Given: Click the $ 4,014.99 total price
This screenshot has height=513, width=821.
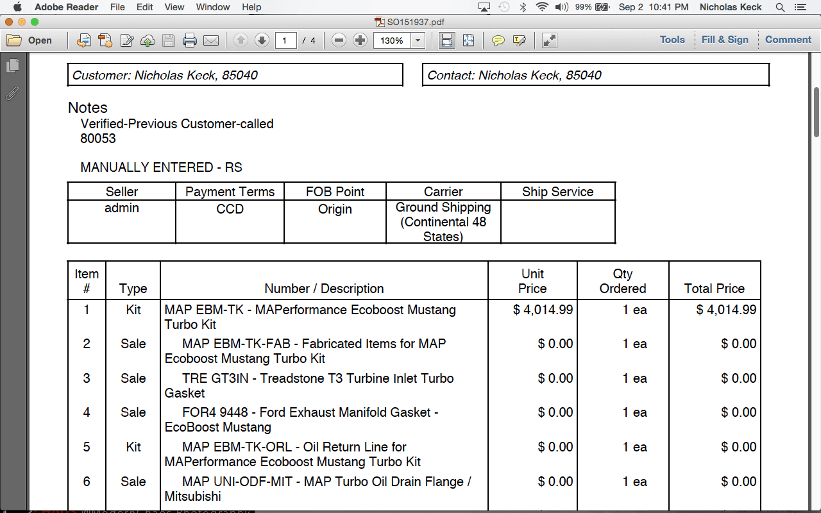Looking at the screenshot, I should click(727, 310).
